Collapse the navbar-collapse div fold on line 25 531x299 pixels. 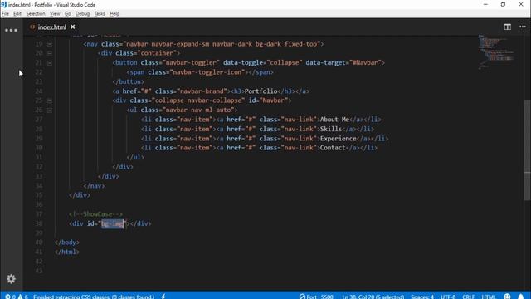(50, 100)
